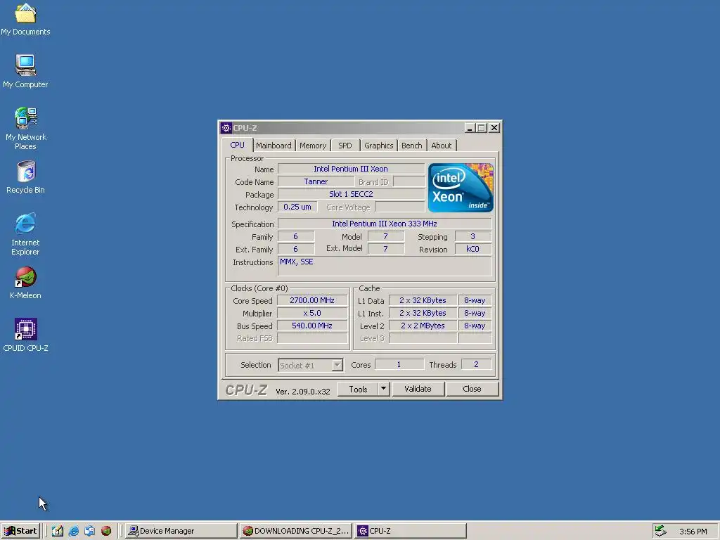Click the Specification field value

[385, 224]
